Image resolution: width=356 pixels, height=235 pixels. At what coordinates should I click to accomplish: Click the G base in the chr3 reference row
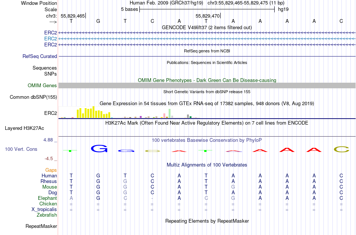pyautogui.click(x=98, y=21)
